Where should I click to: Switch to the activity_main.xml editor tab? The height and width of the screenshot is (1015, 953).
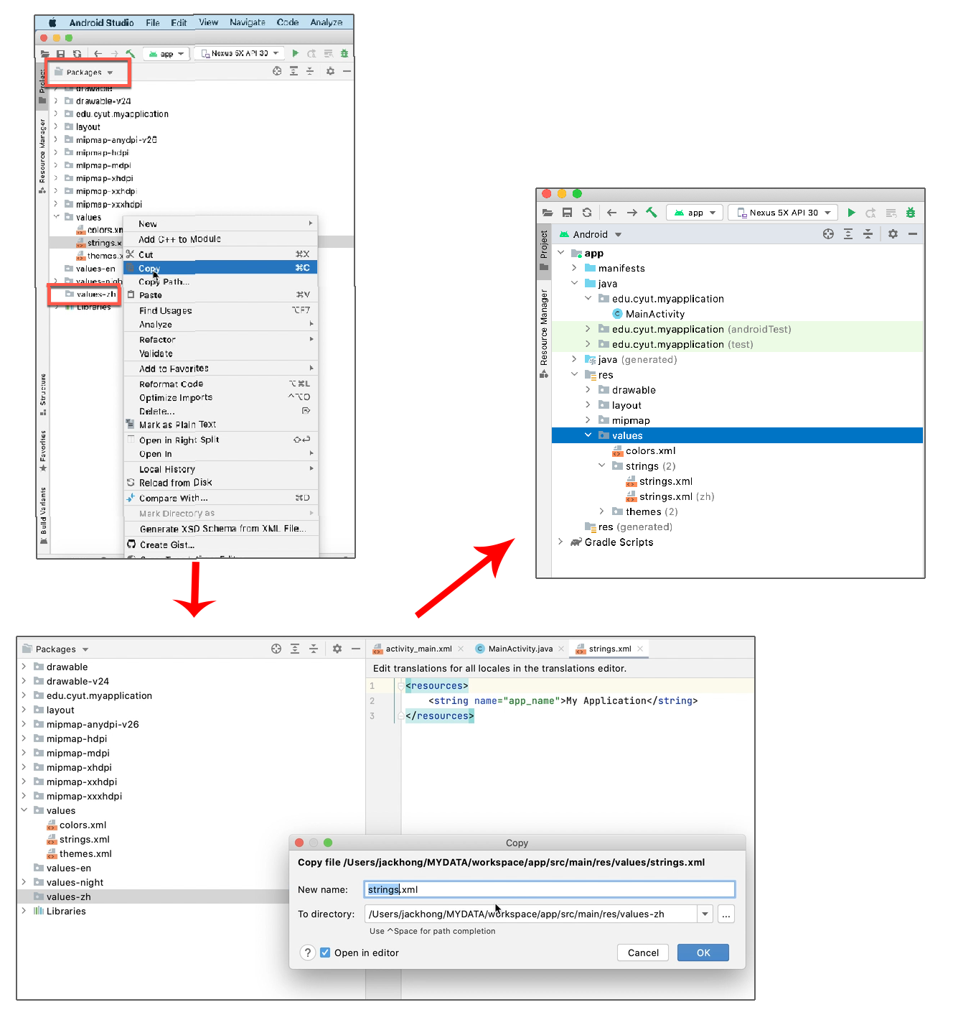(x=419, y=649)
